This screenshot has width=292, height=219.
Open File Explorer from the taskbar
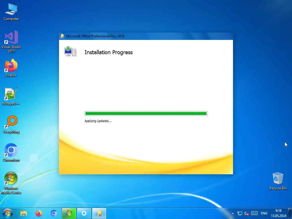[x=24, y=213]
